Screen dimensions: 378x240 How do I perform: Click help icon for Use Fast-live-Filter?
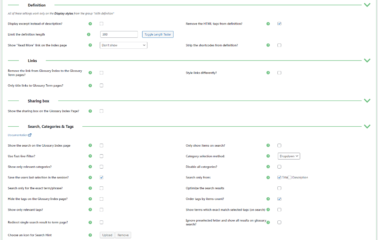pyautogui.click(x=90, y=156)
